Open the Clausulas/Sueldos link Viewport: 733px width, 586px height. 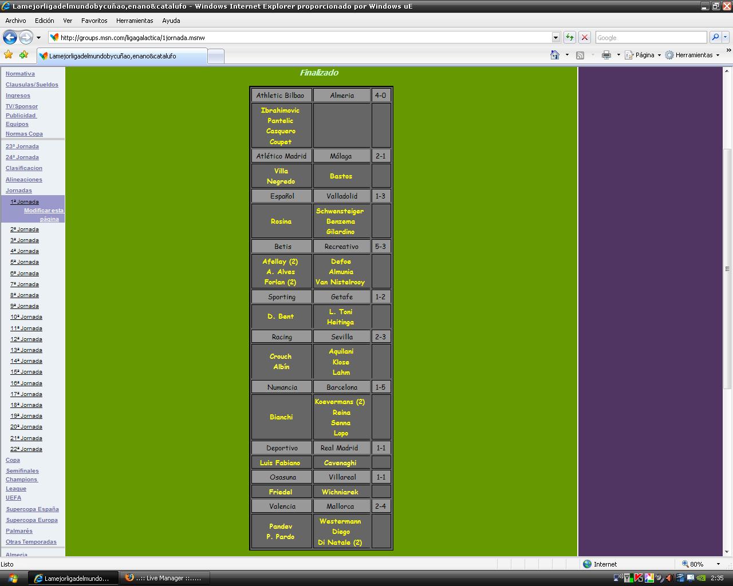coord(32,85)
